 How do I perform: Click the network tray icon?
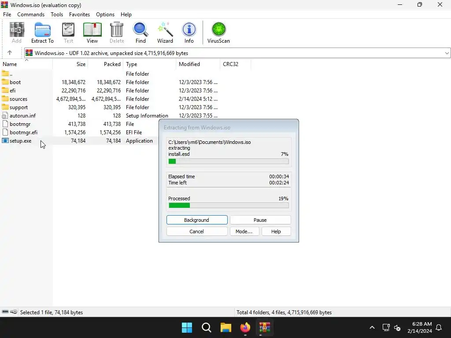pyautogui.click(x=386, y=327)
